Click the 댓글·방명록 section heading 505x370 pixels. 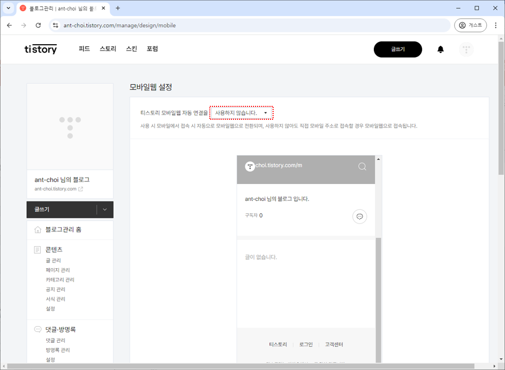pos(61,329)
